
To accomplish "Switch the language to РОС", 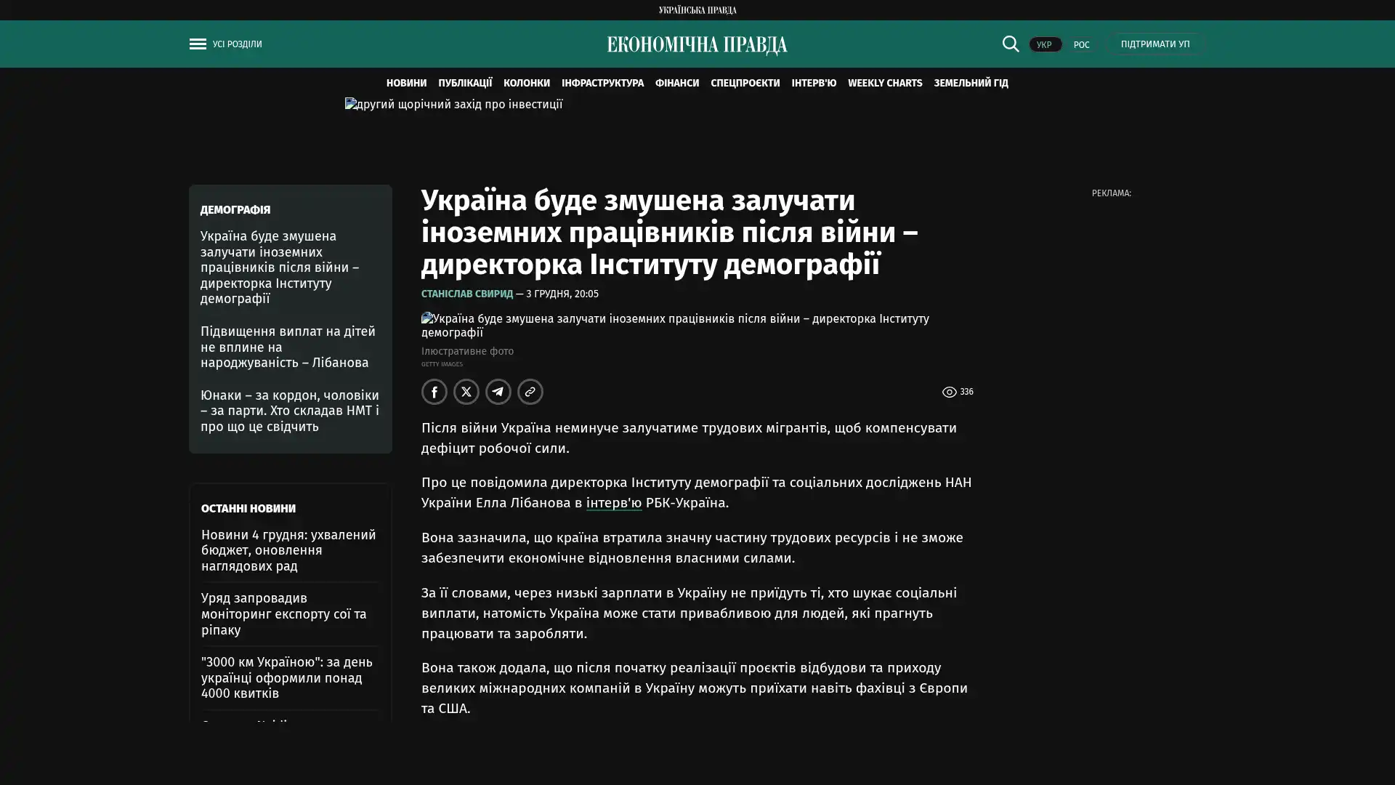I will coord(1081,45).
